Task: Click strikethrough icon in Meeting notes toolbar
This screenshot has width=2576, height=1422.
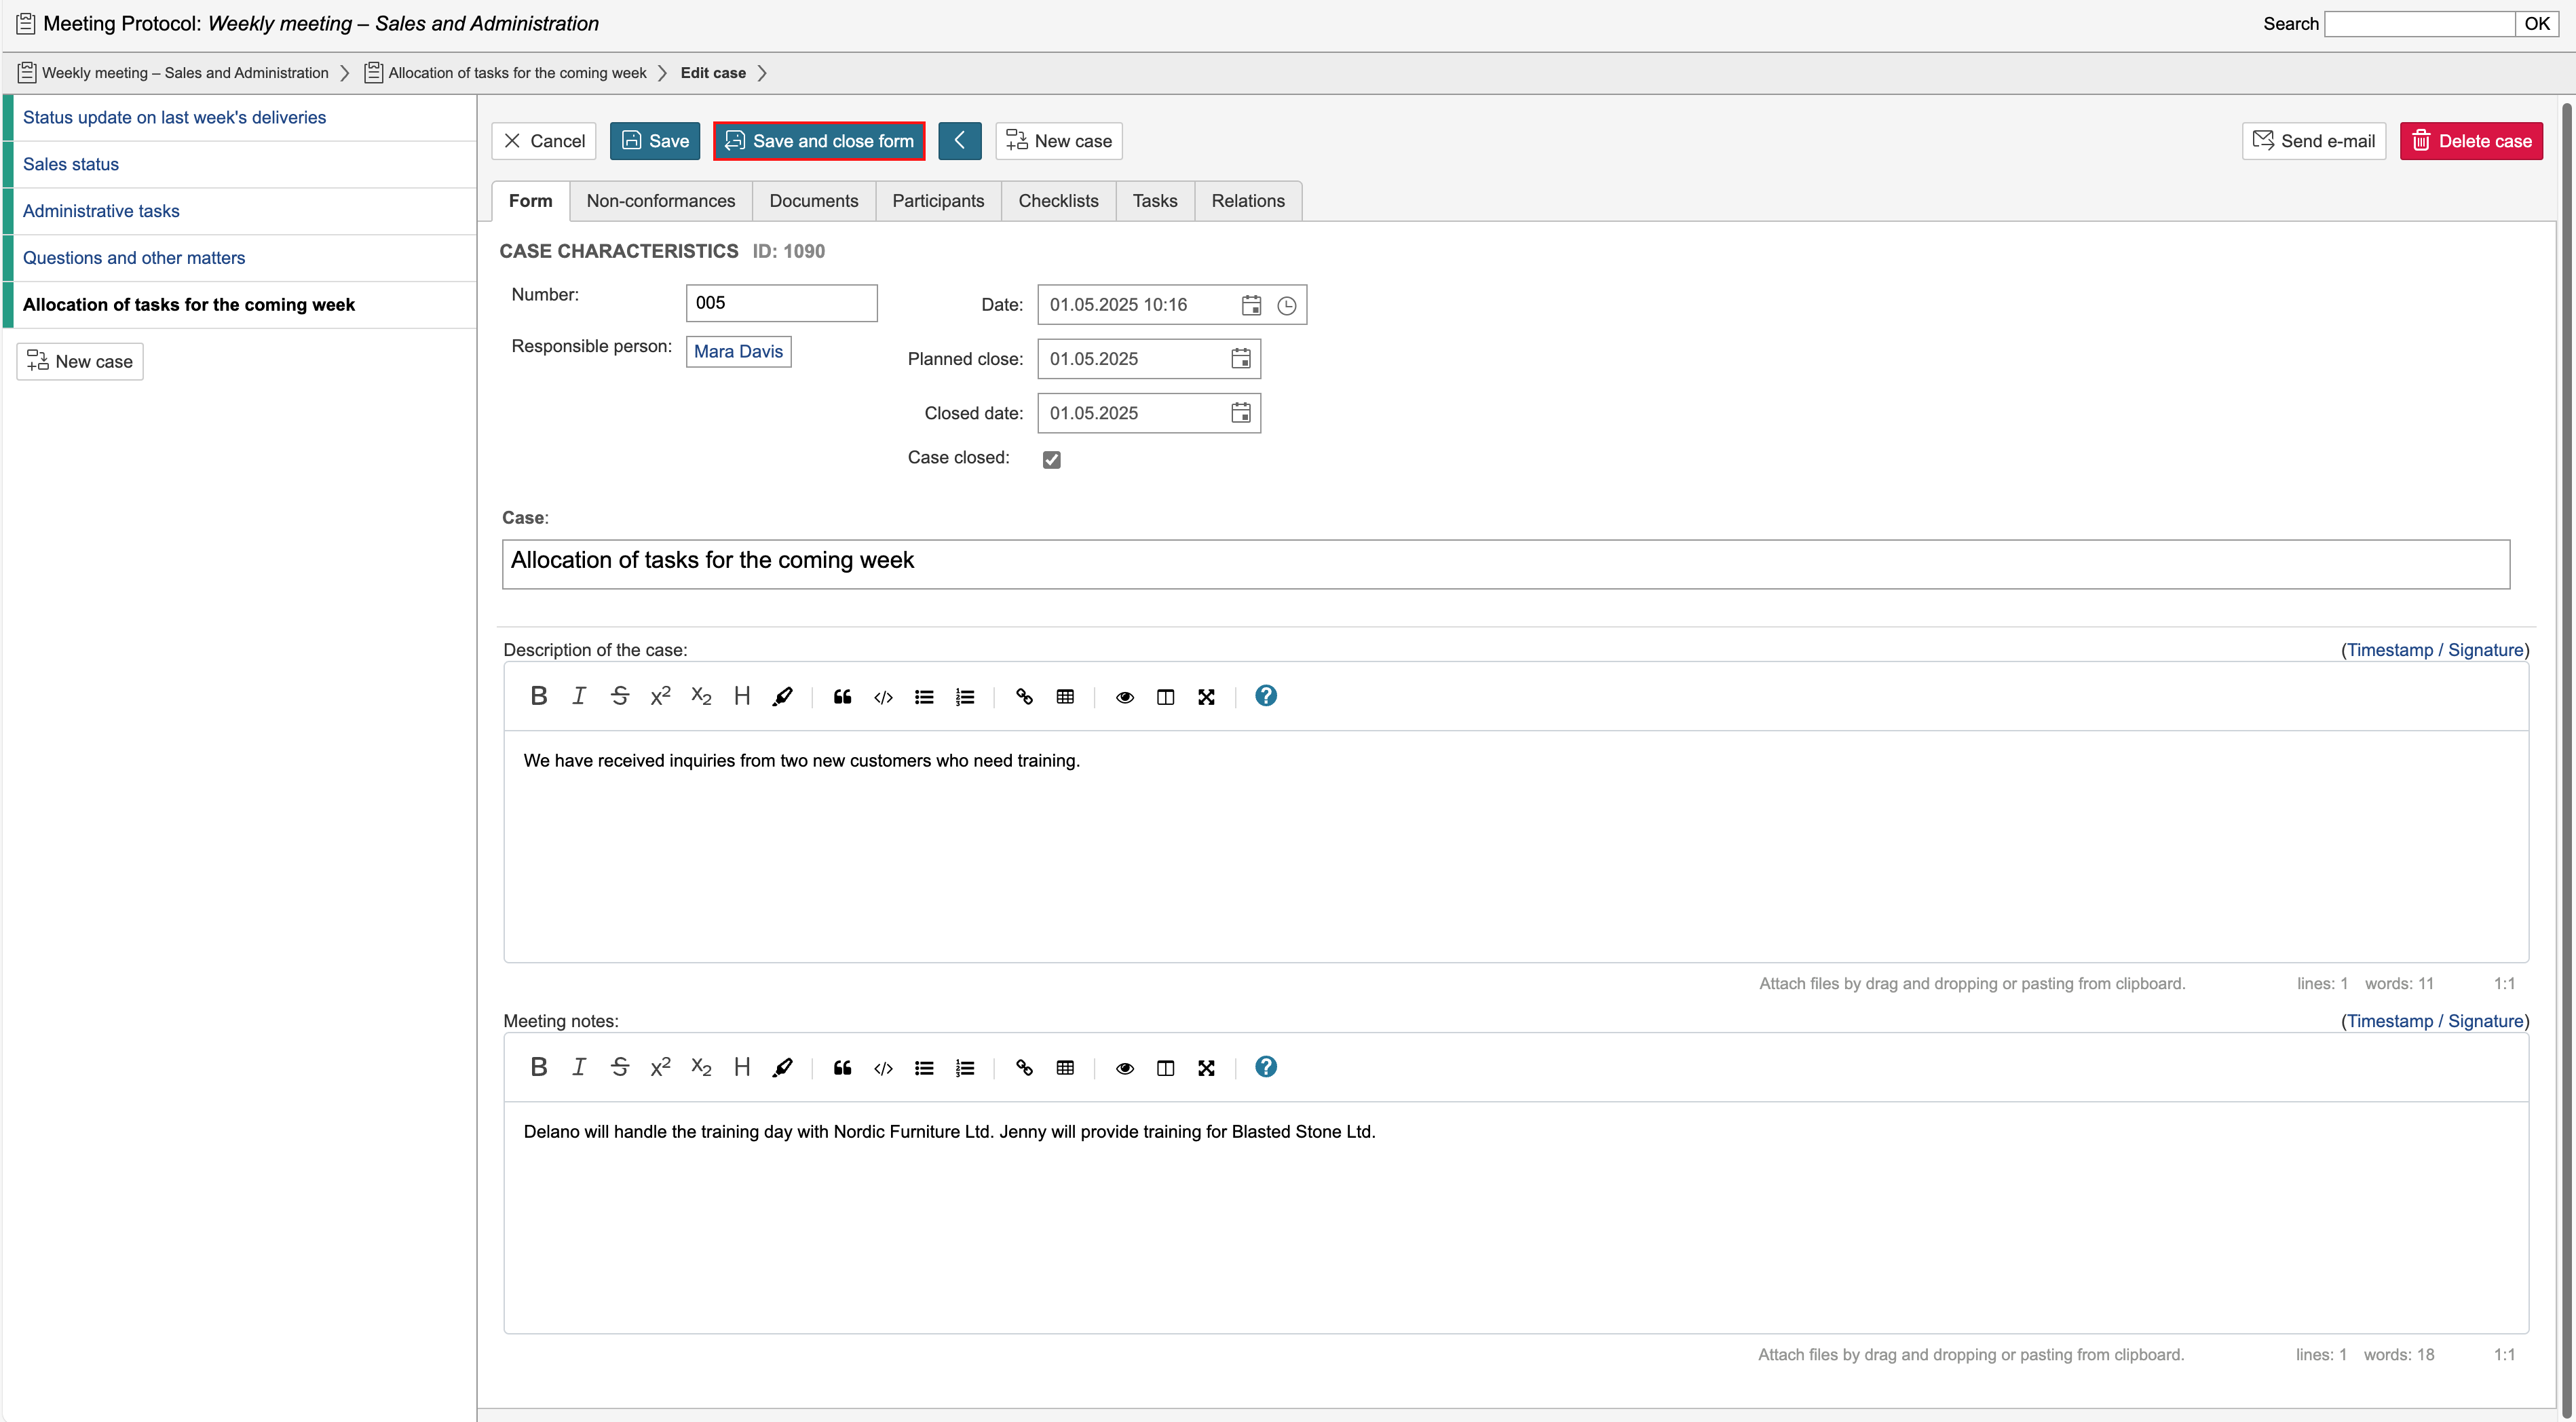Action: [620, 1067]
